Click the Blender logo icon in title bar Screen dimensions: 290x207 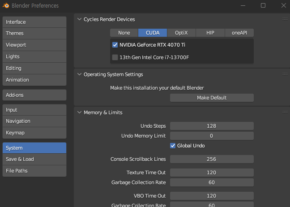pyautogui.click(x=6, y=5)
